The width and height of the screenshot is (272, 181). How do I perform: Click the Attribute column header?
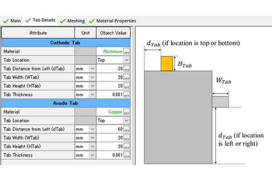pyautogui.click(x=38, y=33)
